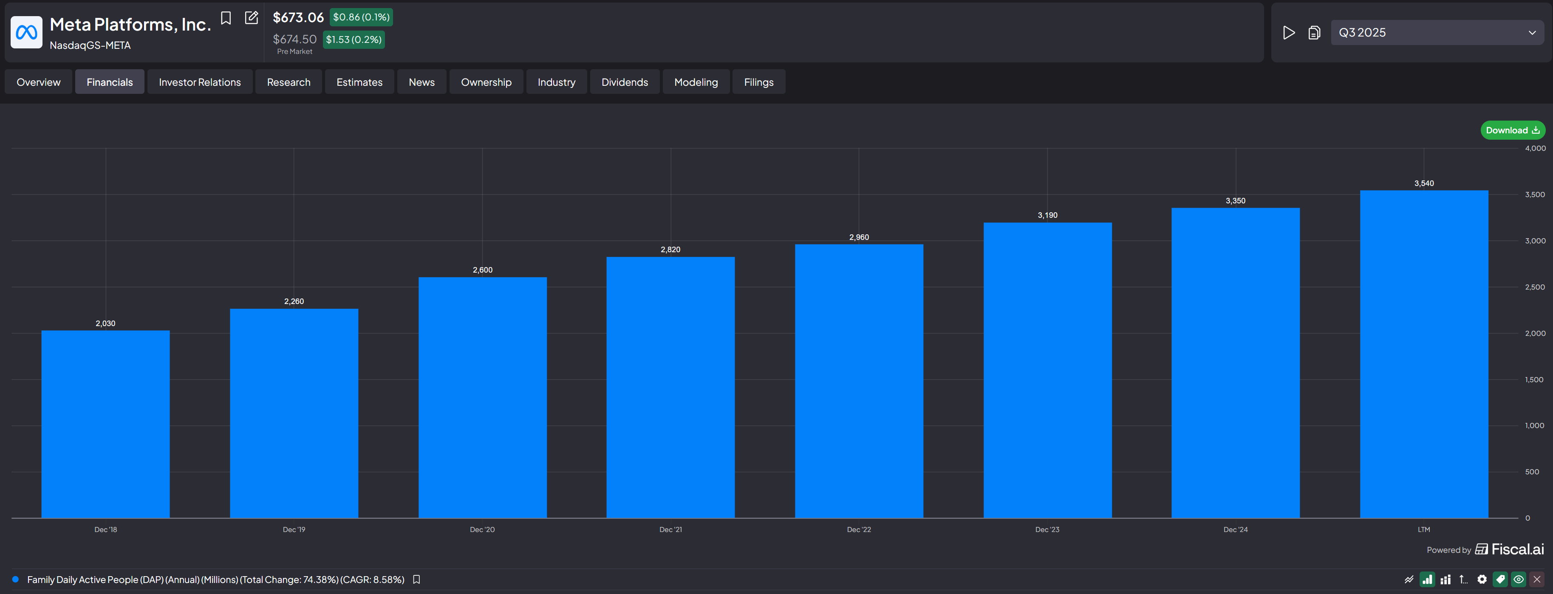
Task: Open the Dividends tab
Action: click(625, 82)
